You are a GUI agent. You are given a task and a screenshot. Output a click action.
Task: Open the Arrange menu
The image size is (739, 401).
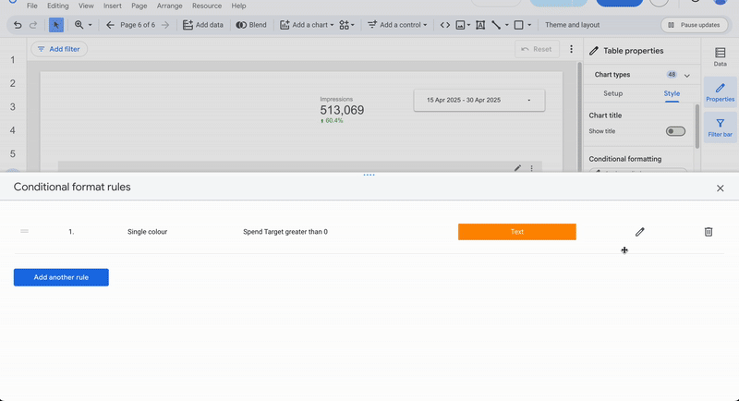[x=170, y=6]
